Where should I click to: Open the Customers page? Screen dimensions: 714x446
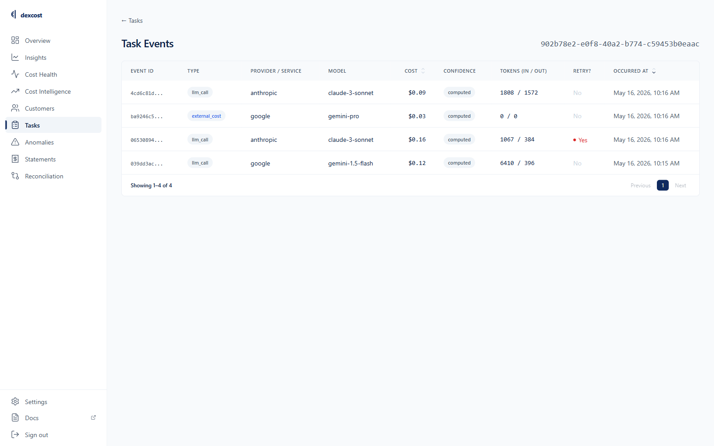click(x=54, y=108)
